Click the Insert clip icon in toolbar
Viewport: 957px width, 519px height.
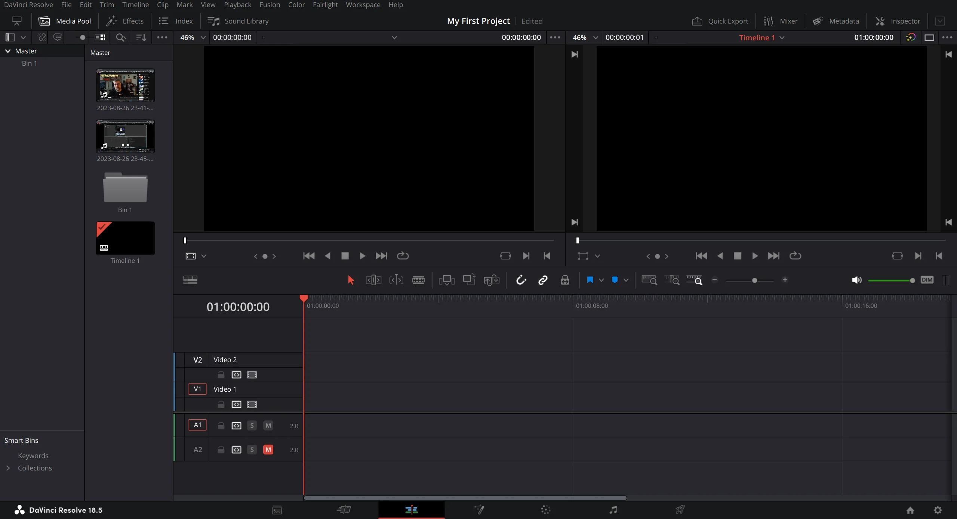[x=447, y=280]
